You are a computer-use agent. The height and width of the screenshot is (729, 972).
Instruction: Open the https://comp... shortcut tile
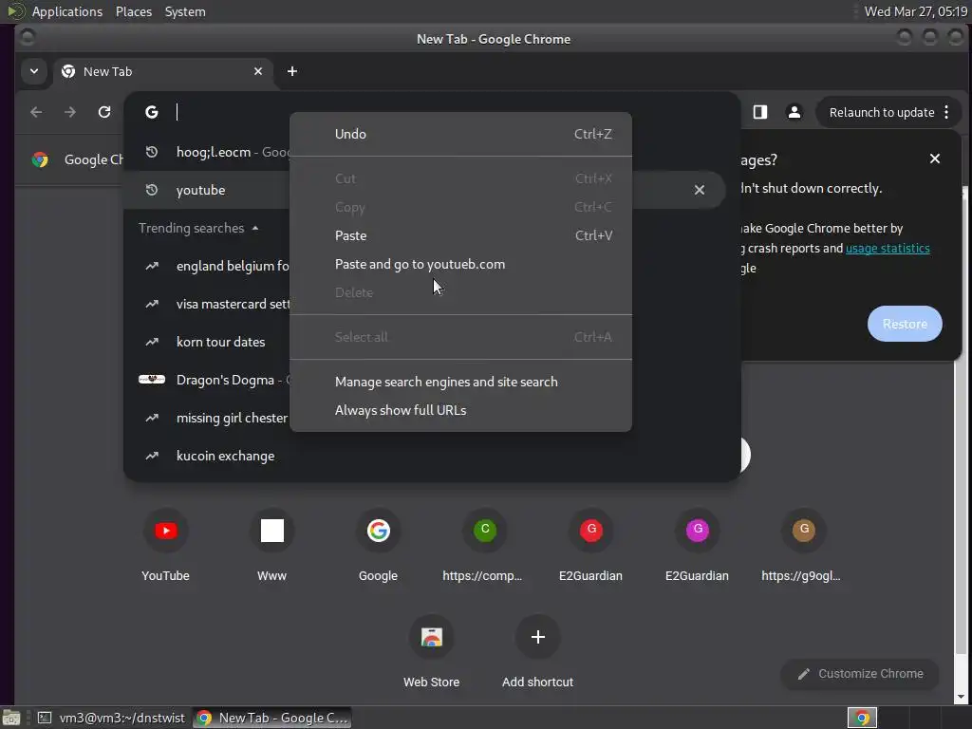484,544
